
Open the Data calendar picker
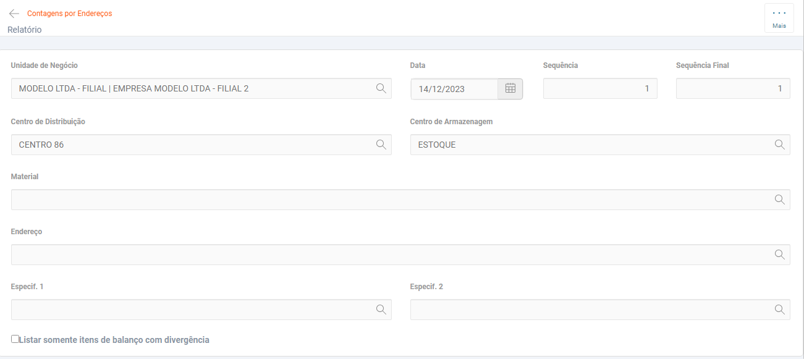(510, 88)
